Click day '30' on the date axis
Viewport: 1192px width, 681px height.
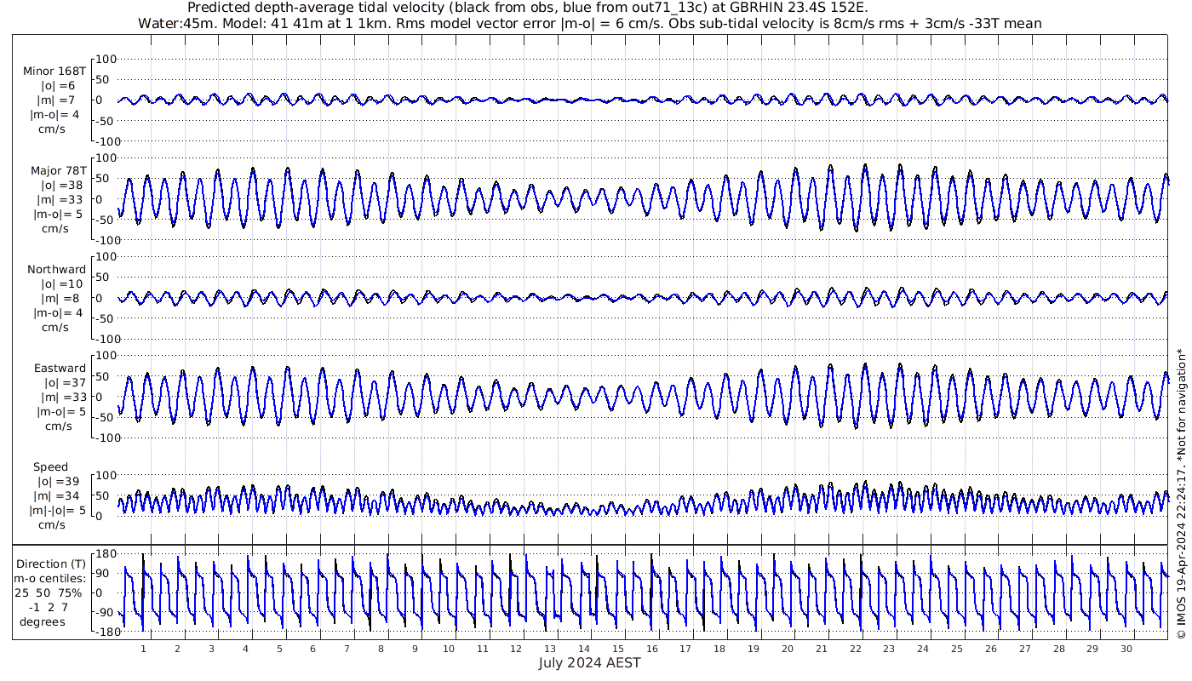pos(1126,649)
